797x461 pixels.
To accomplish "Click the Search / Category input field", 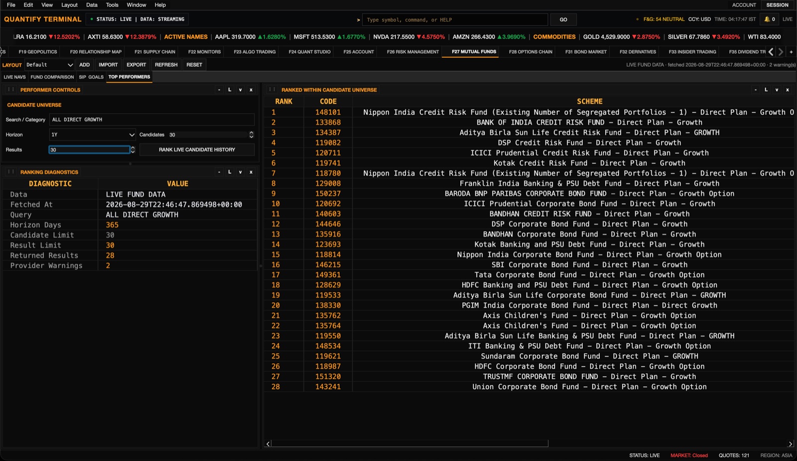I will coord(152,119).
